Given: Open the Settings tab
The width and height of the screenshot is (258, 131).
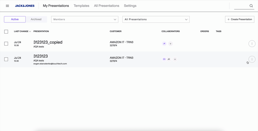Looking at the screenshot, I should coord(130,6).
